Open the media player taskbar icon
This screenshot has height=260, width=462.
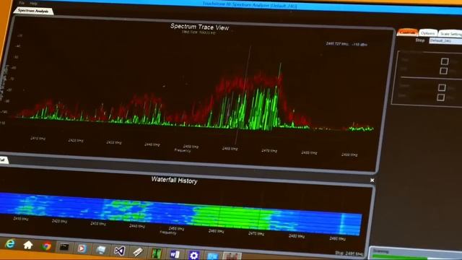tap(82, 248)
